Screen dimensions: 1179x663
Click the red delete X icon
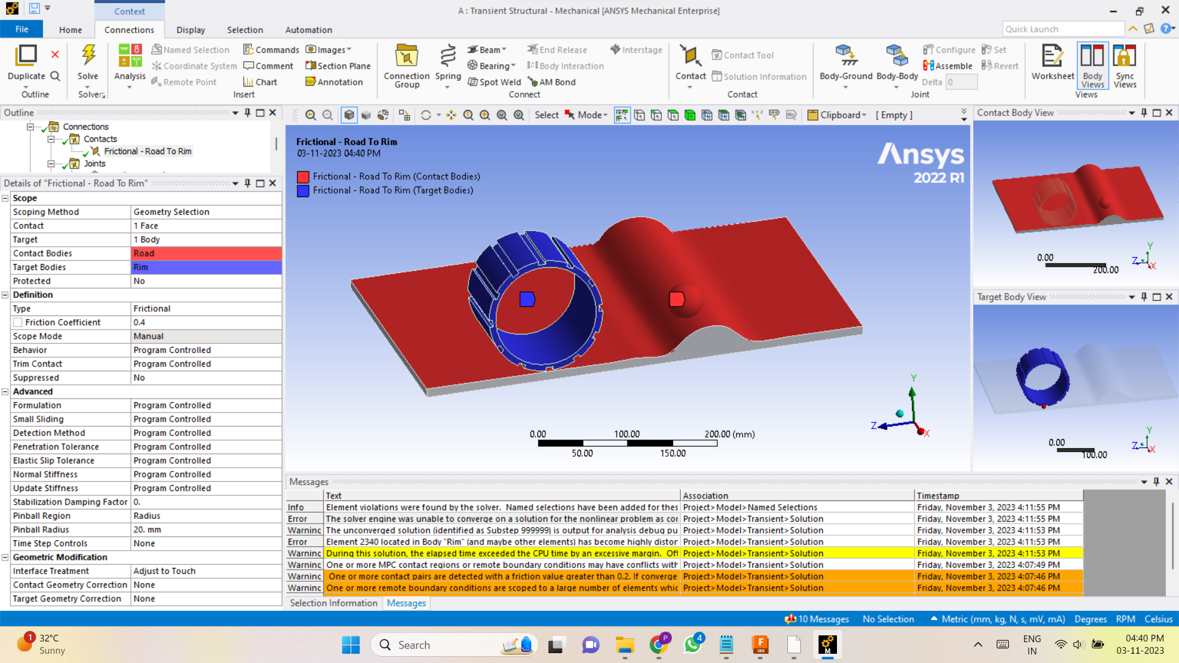[x=55, y=55]
